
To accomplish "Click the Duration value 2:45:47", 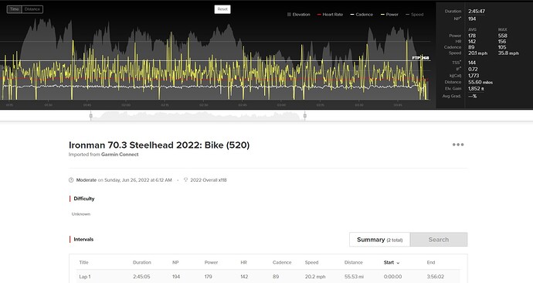I will coord(477,12).
